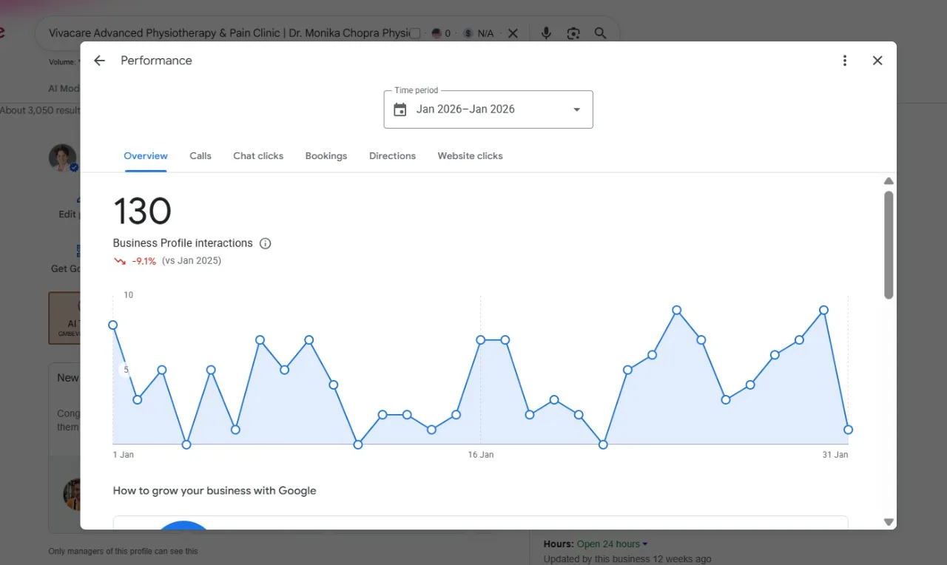Viewport: 947px width, 565px height.
Task: Select the Overview tab
Action: (146, 156)
